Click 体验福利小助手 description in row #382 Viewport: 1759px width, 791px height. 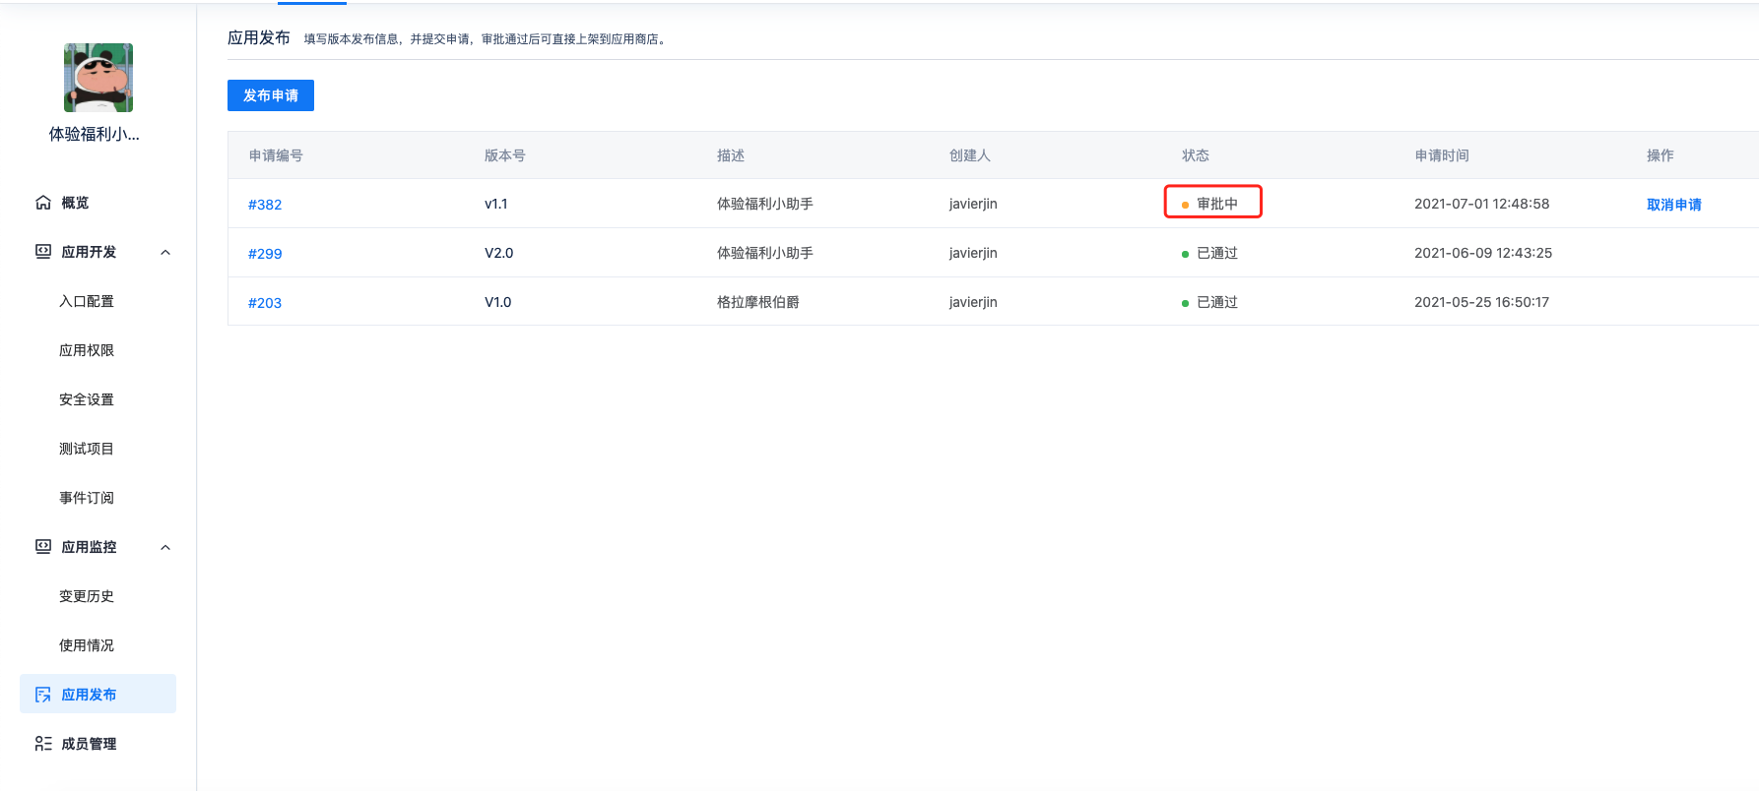tap(765, 204)
